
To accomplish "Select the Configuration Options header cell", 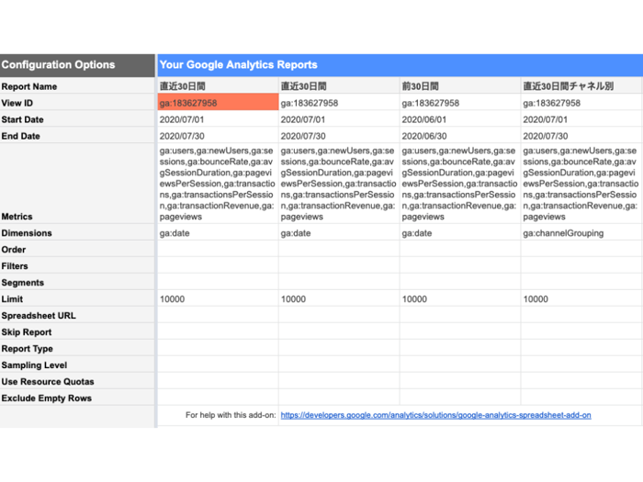I will [77, 65].
